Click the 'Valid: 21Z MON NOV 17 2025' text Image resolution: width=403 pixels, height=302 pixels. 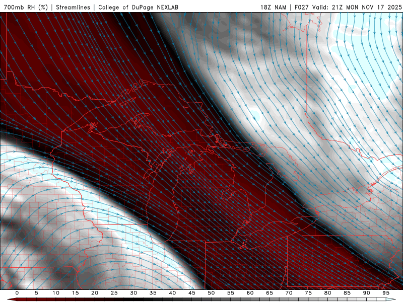pyautogui.click(x=357, y=7)
